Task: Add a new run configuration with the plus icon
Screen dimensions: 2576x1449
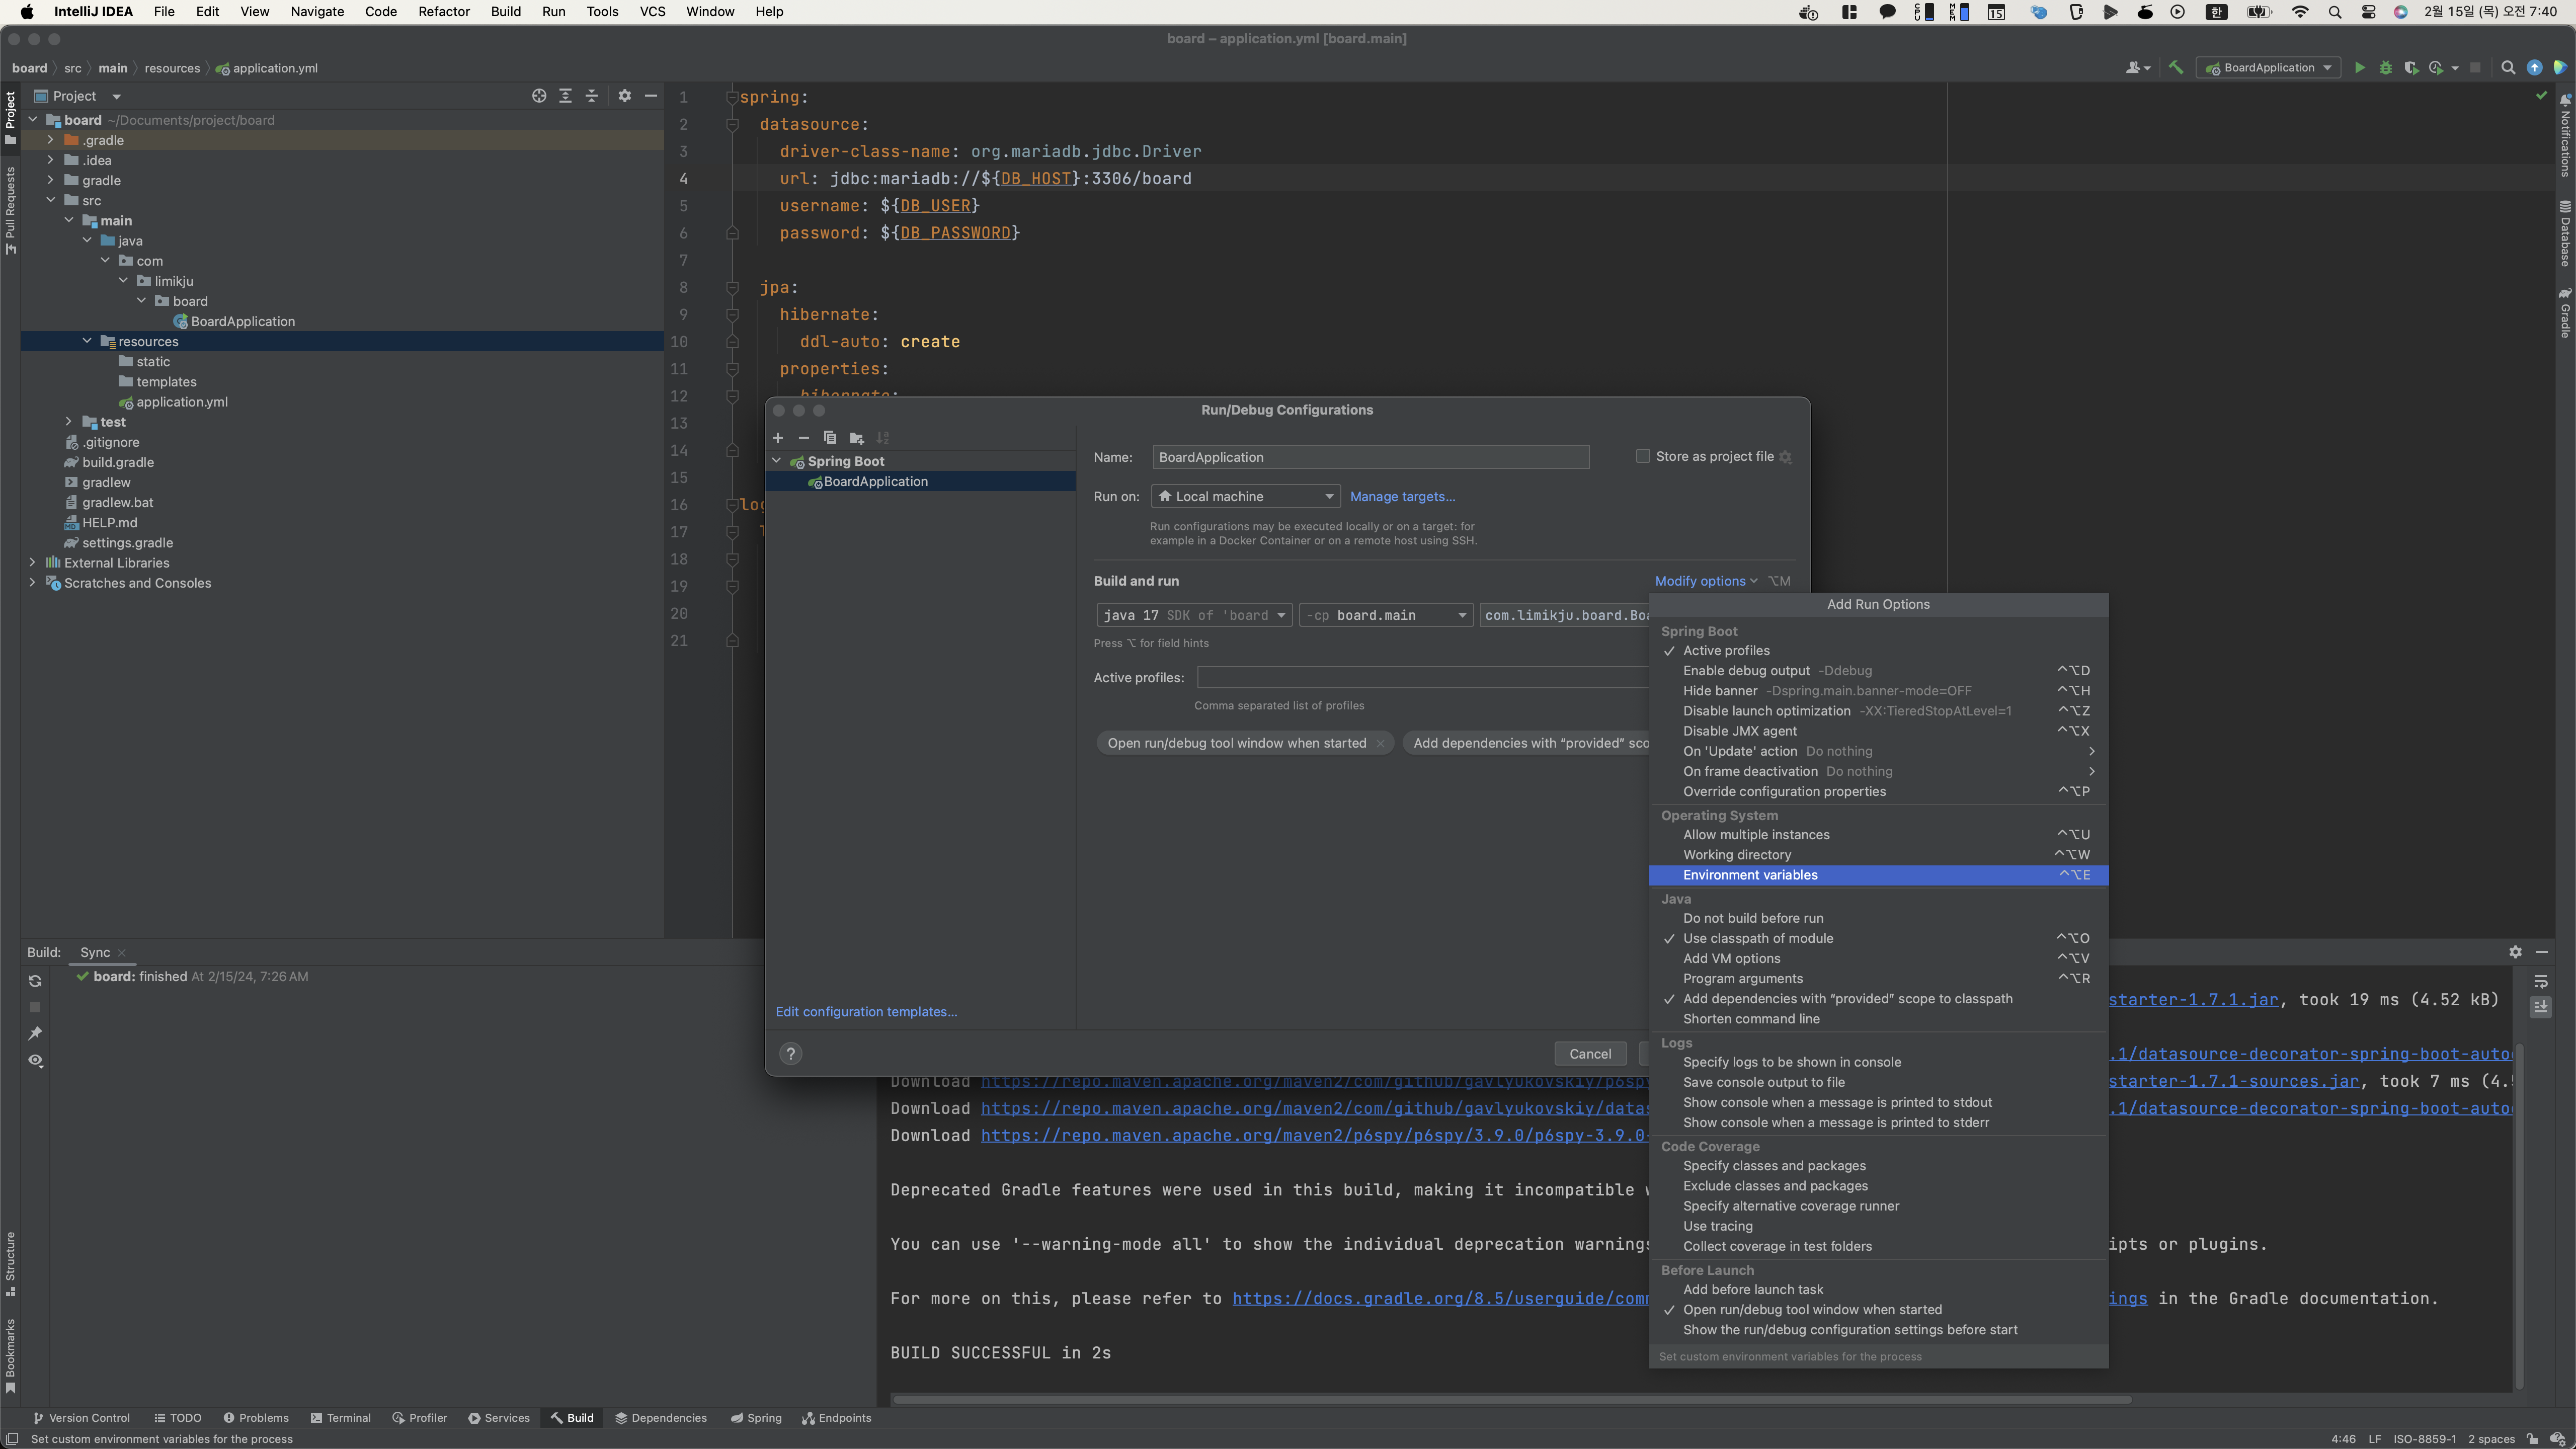Action: (777, 438)
